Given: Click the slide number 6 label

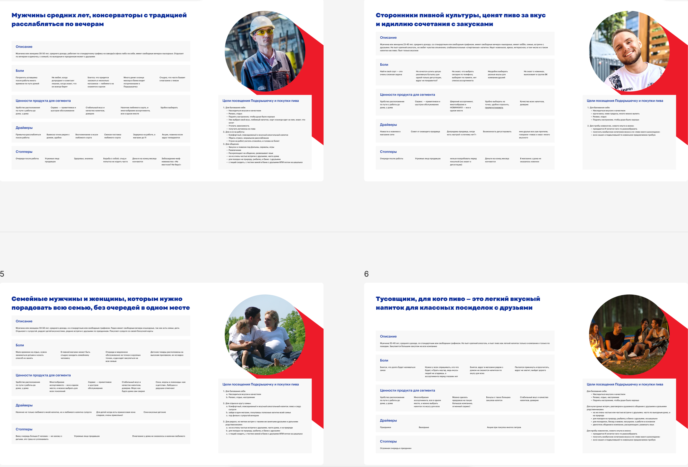Looking at the screenshot, I should 366,274.
